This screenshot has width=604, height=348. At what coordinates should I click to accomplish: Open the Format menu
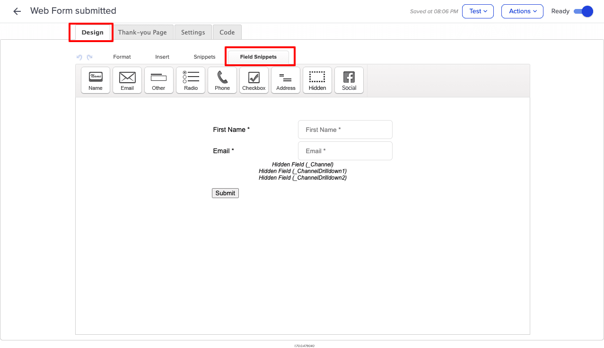click(x=122, y=57)
